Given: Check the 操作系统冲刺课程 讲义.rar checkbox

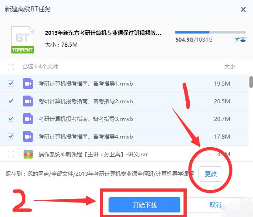Looking at the screenshot, I should point(11,154).
